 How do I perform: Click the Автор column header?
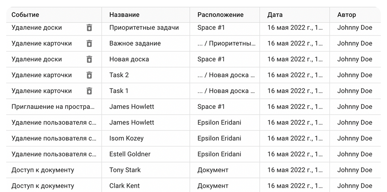(x=347, y=15)
